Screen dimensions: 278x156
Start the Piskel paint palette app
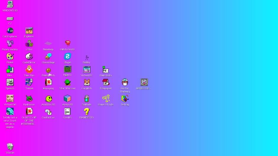pos(10,57)
